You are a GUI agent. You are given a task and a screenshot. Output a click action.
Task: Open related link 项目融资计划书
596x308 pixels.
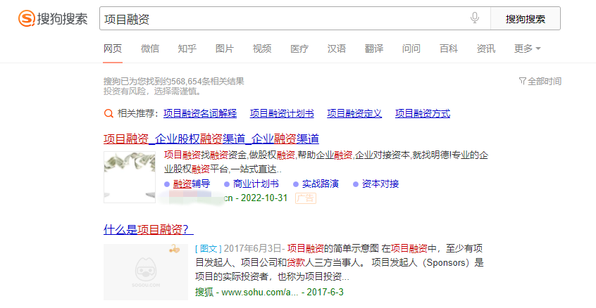click(x=282, y=113)
